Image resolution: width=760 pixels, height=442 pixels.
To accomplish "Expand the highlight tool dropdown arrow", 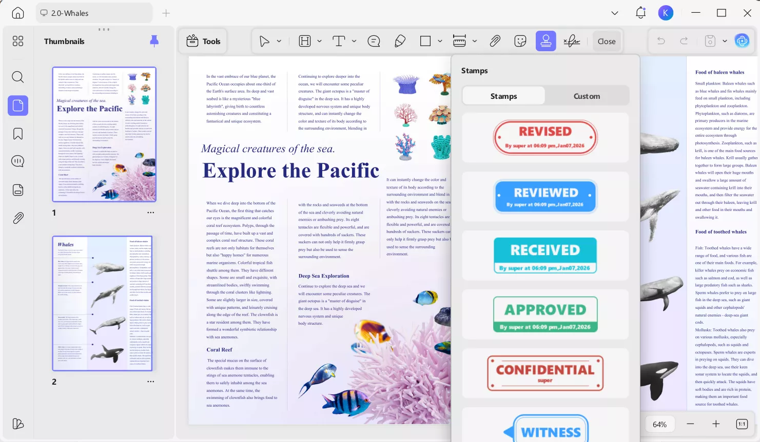I will (319, 41).
